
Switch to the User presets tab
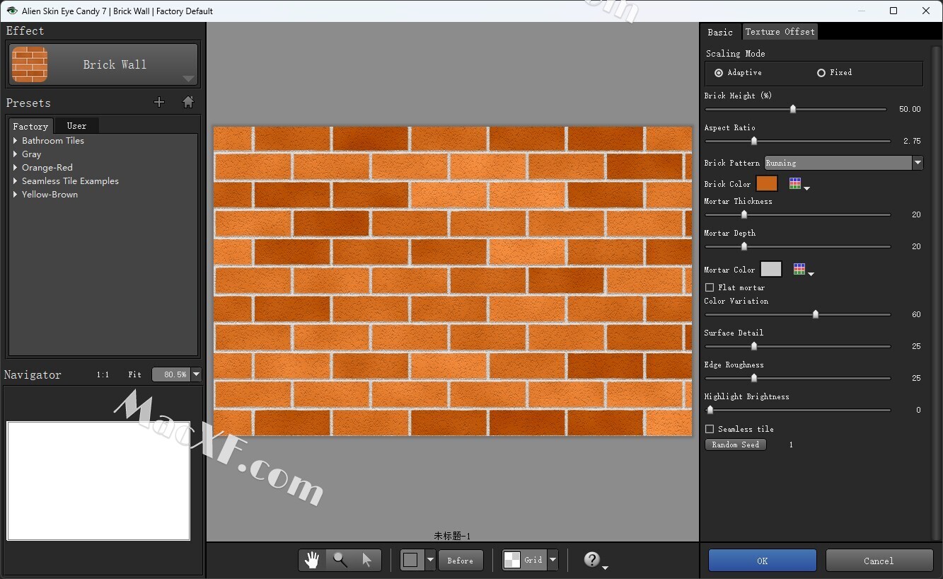(x=76, y=126)
